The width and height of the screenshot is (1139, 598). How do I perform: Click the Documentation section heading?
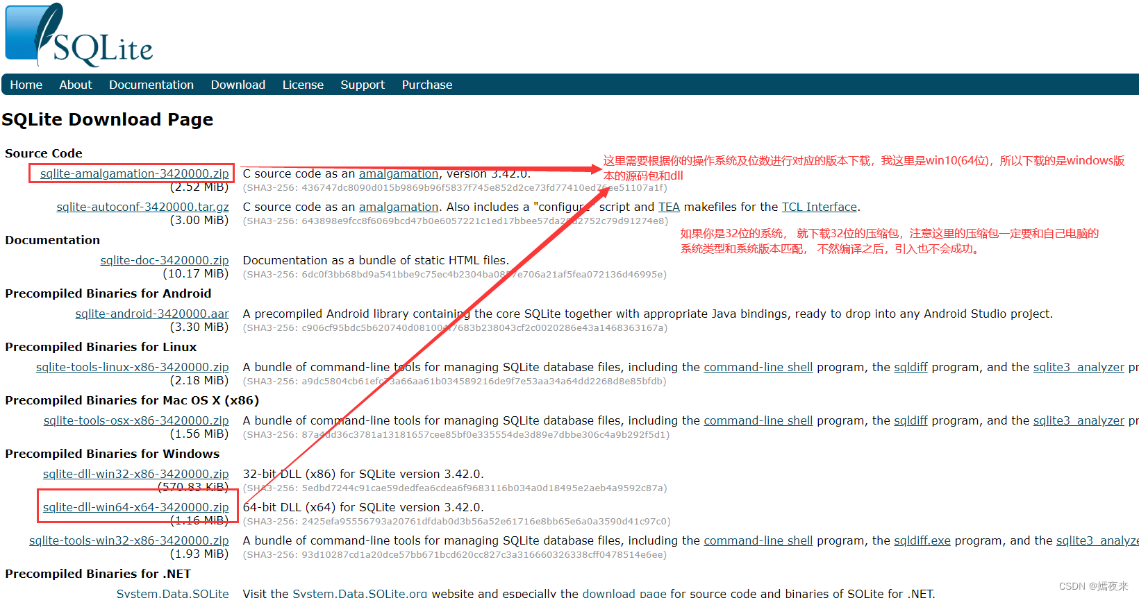(x=53, y=240)
